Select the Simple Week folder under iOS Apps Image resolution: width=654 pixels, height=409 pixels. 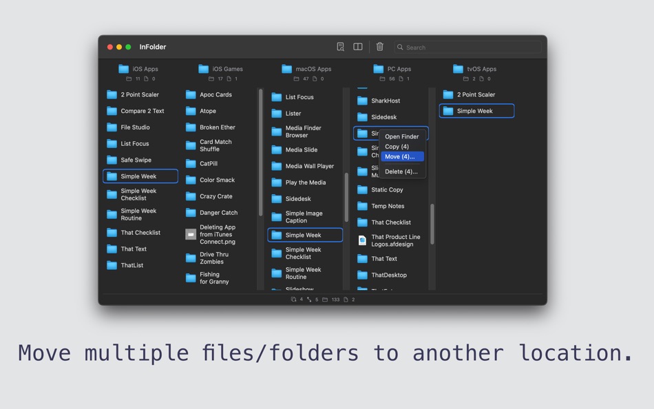pyautogui.click(x=140, y=176)
